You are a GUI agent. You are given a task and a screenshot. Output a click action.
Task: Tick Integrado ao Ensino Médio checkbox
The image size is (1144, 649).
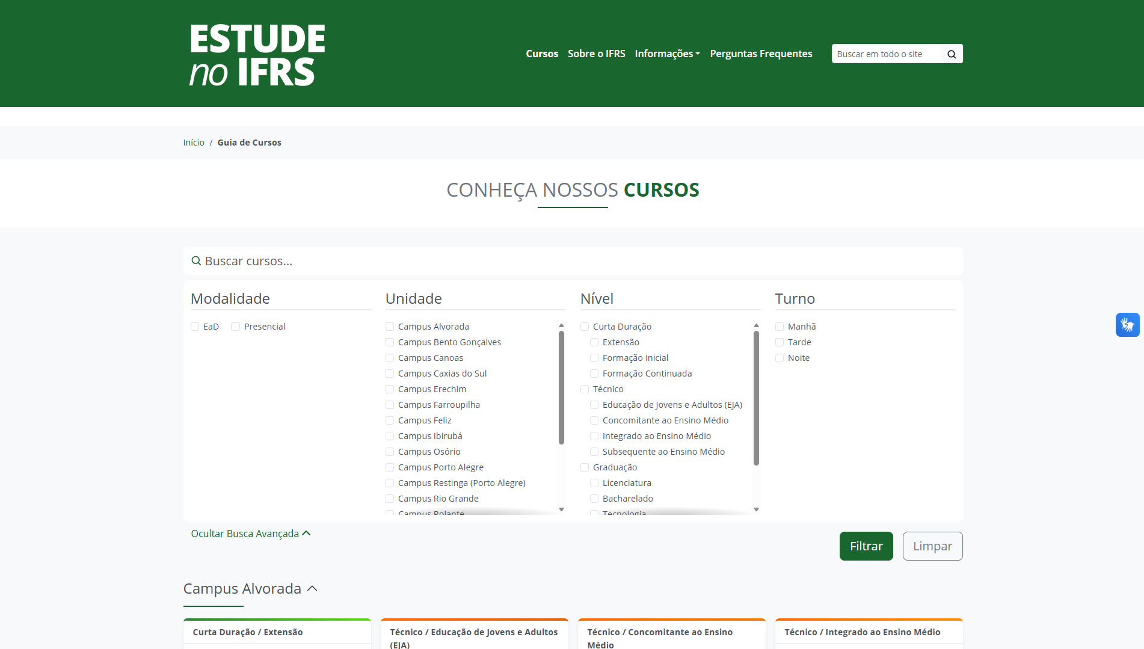coord(594,436)
